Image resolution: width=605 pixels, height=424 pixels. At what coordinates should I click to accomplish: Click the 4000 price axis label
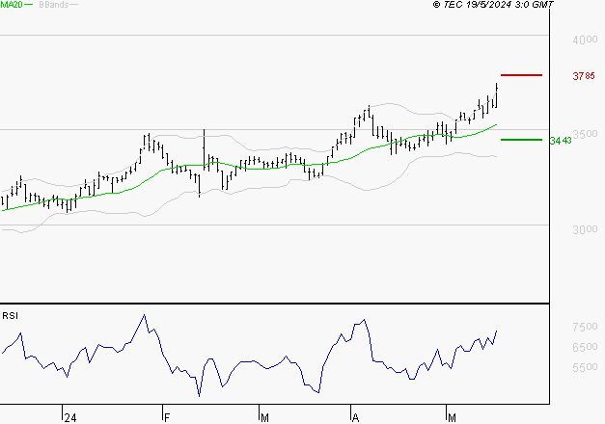point(585,40)
